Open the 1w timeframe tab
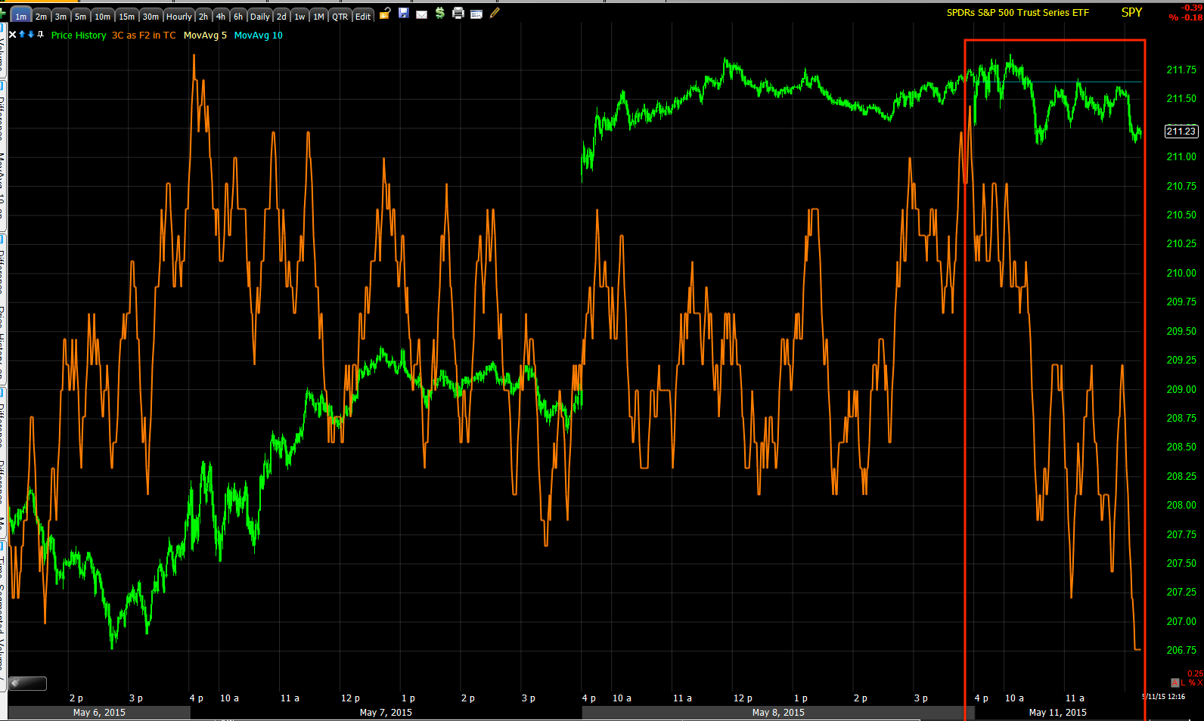Image resolution: width=1204 pixels, height=721 pixels. [x=300, y=16]
